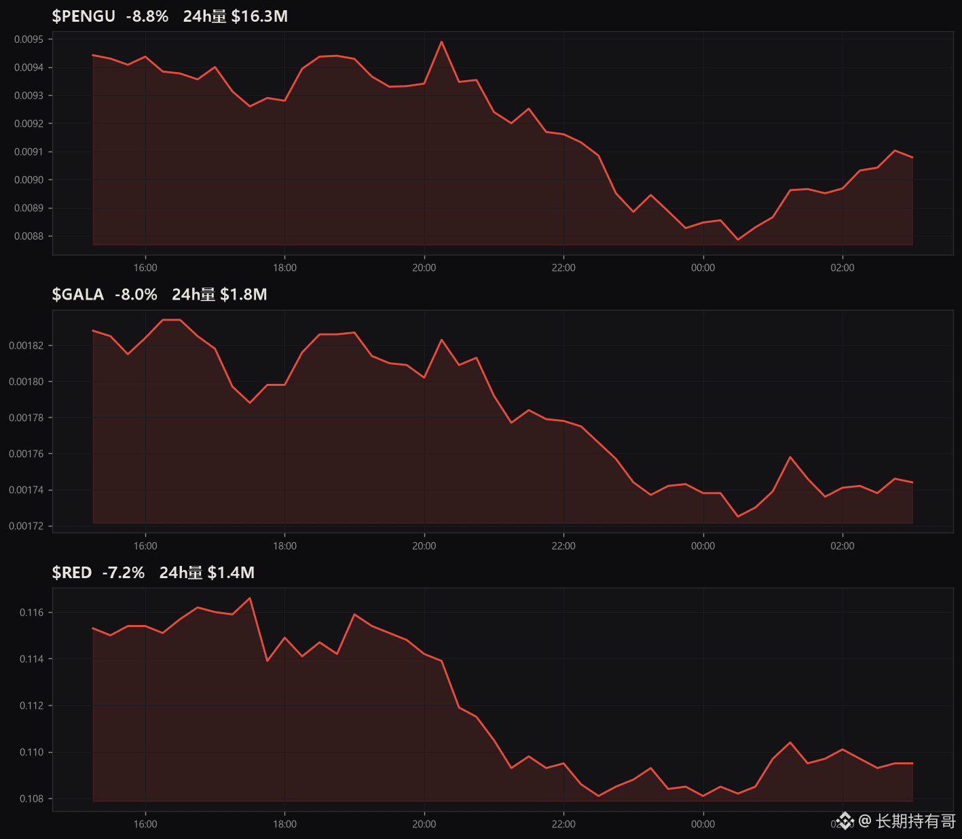The width and height of the screenshot is (962, 839).
Task: Select the 0.0089 price axis label
Action: click(29, 208)
